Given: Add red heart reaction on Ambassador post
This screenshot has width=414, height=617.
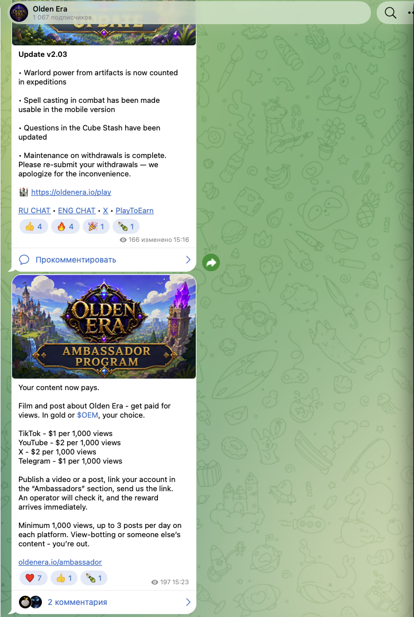Looking at the screenshot, I should coord(34,578).
